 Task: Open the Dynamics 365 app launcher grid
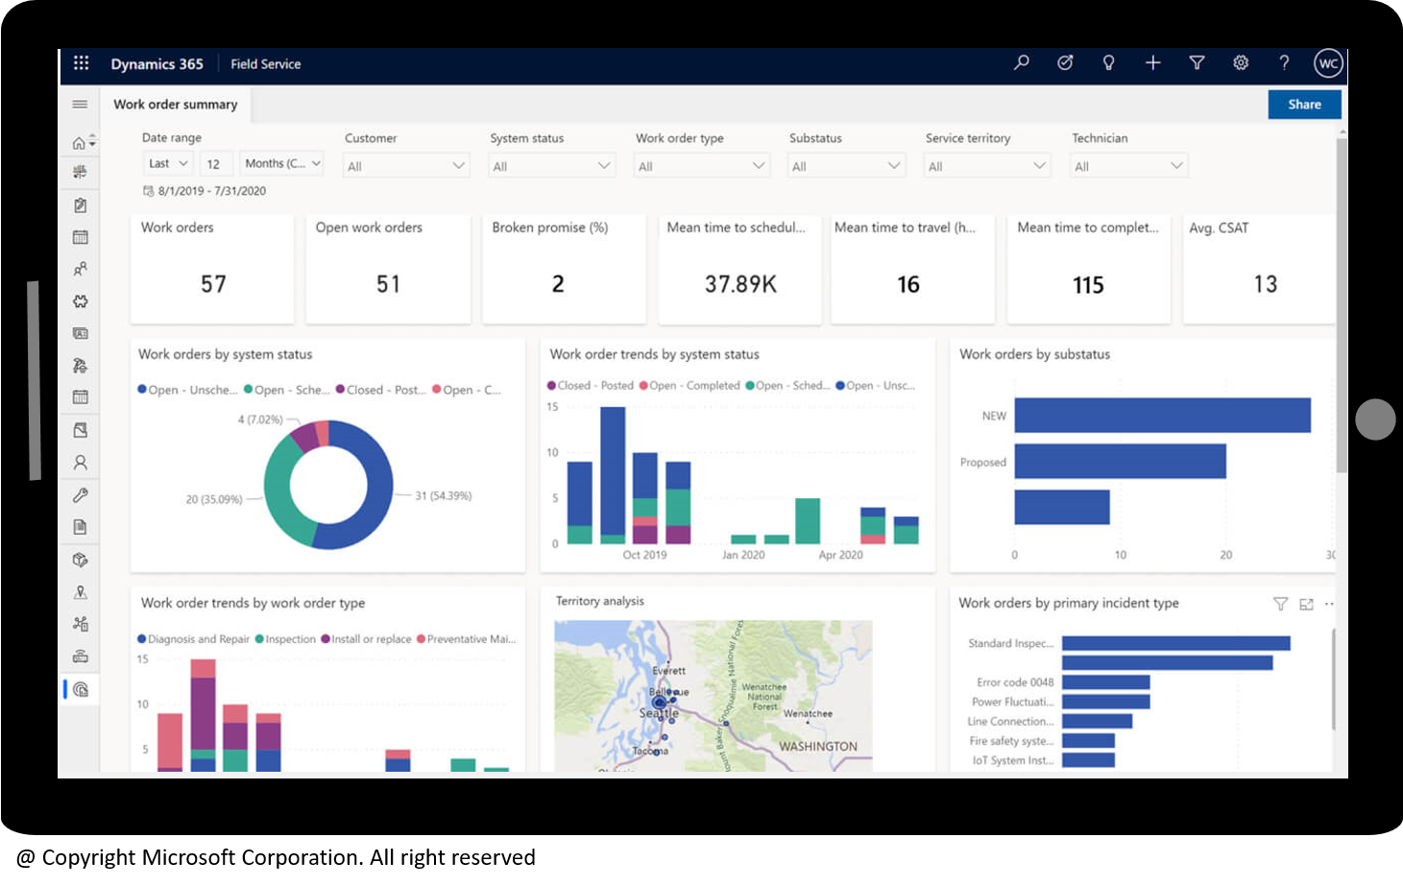[81, 63]
